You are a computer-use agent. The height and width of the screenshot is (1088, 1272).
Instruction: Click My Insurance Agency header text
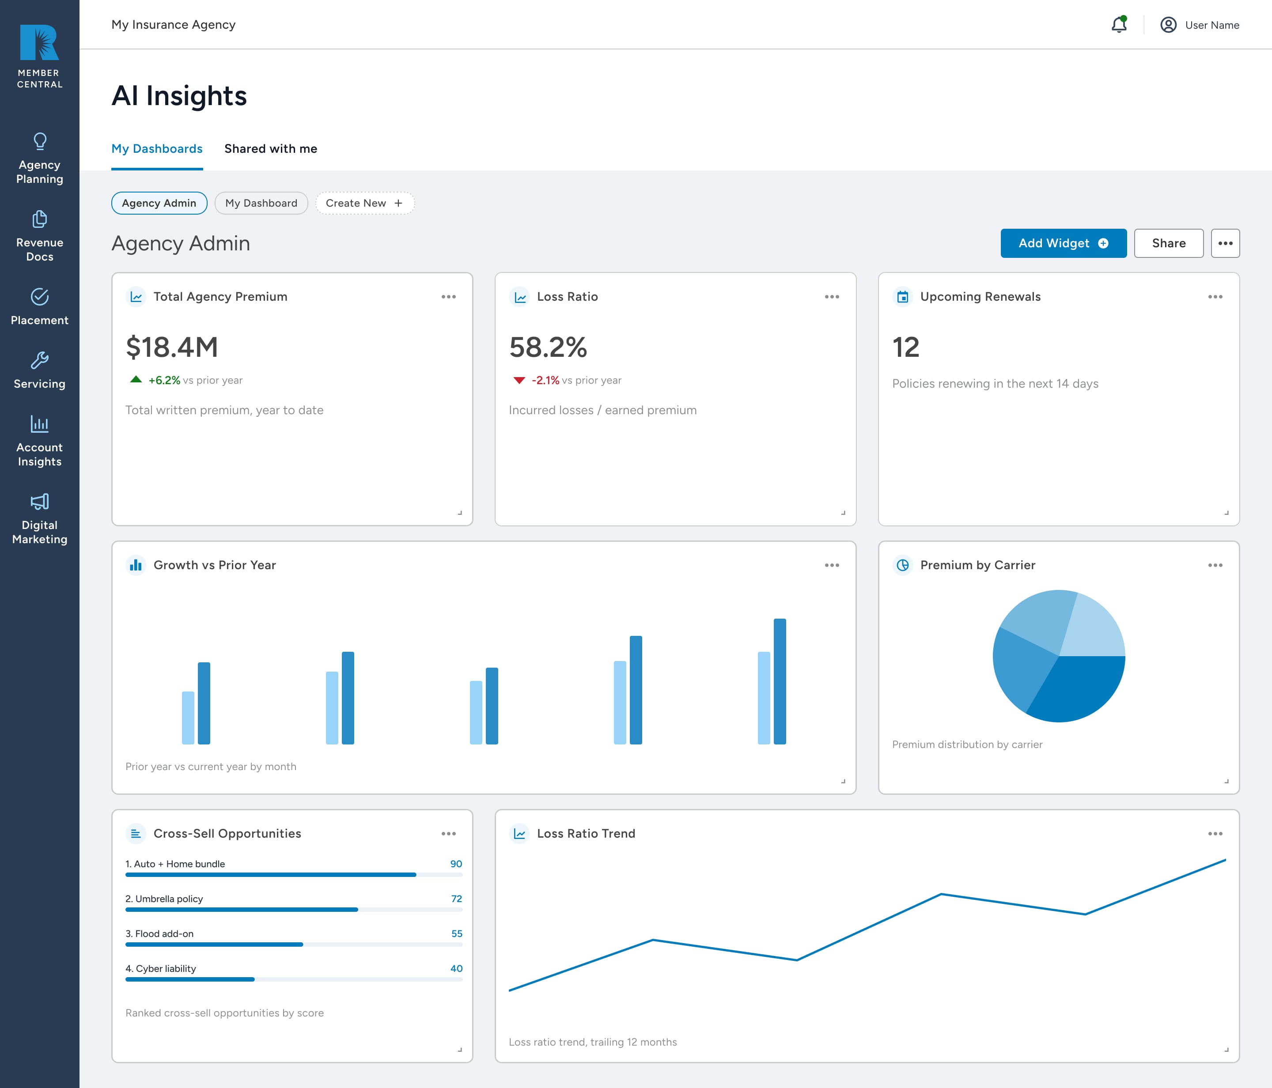(x=173, y=25)
